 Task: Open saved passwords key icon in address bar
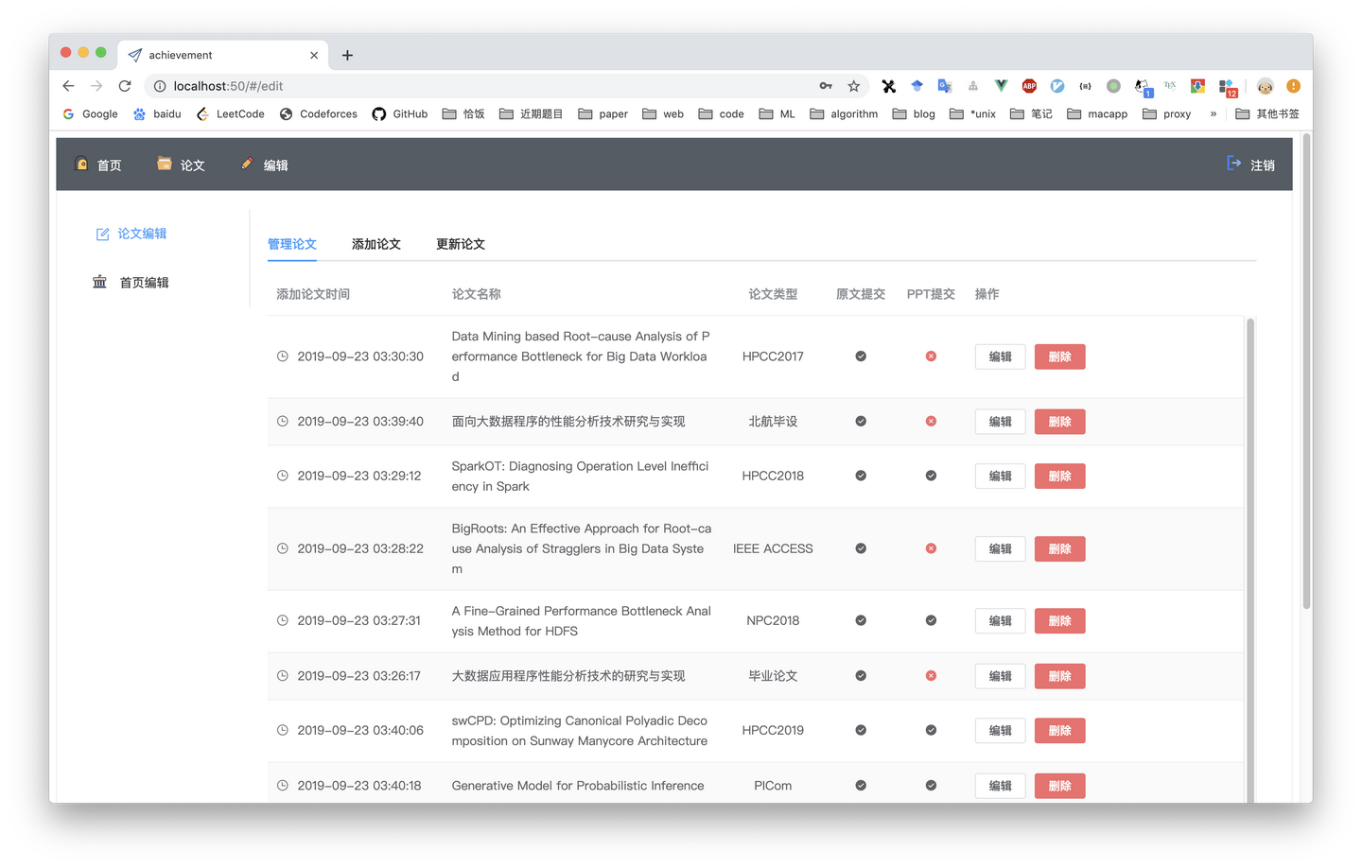(x=826, y=86)
